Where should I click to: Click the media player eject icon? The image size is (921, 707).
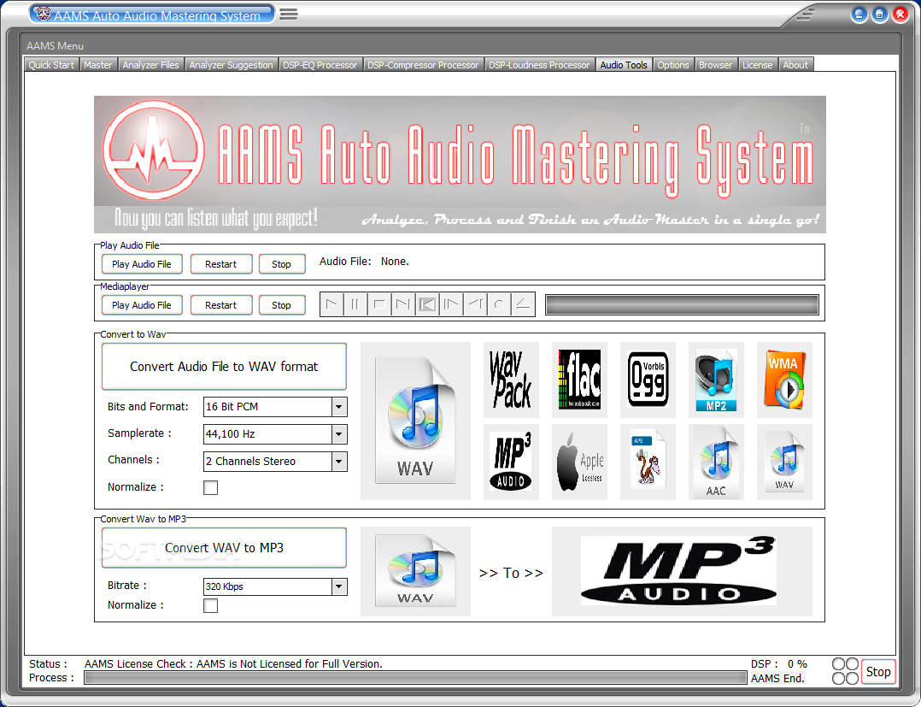523,304
